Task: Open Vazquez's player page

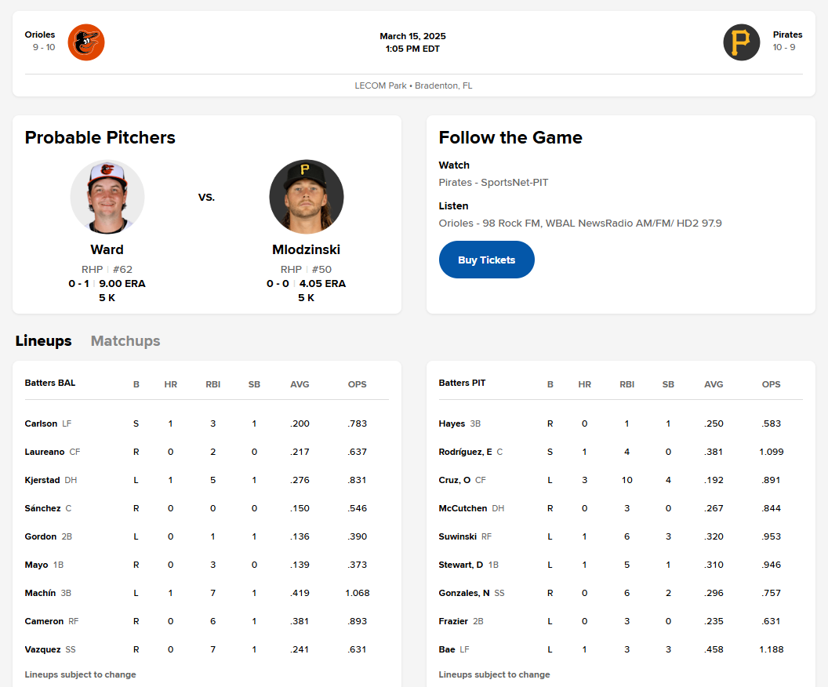Action: [x=43, y=649]
